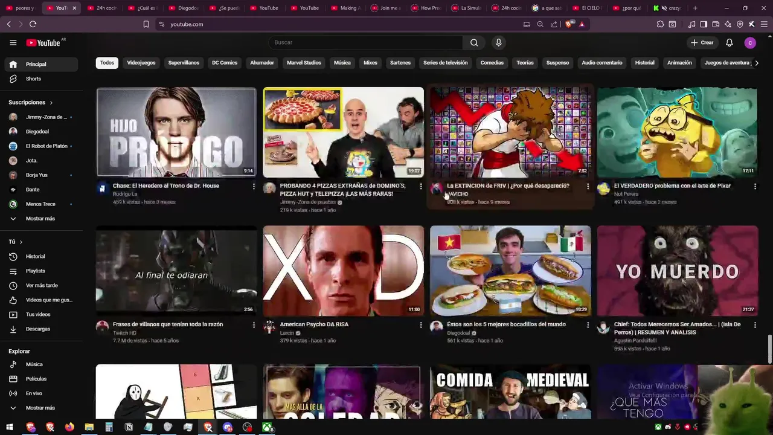
Task: Select the Animación filter chip
Action: (x=679, y=63)
